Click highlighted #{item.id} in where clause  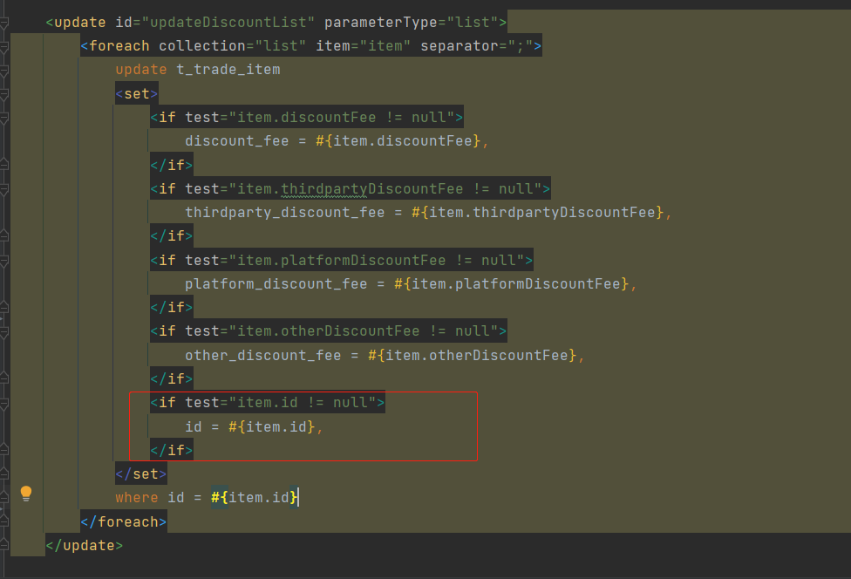[254, 498]
